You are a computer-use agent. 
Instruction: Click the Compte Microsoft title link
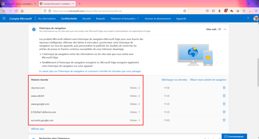click(20, 19)
